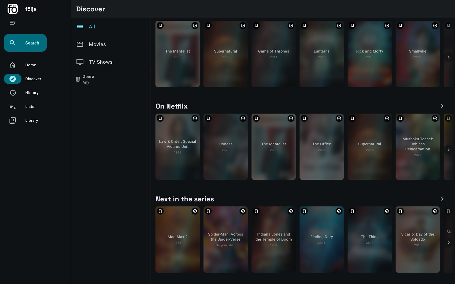This screenshot has height=284, width=455.
Task: Select the TV Shows filter tab
Action: pos(111,62)
